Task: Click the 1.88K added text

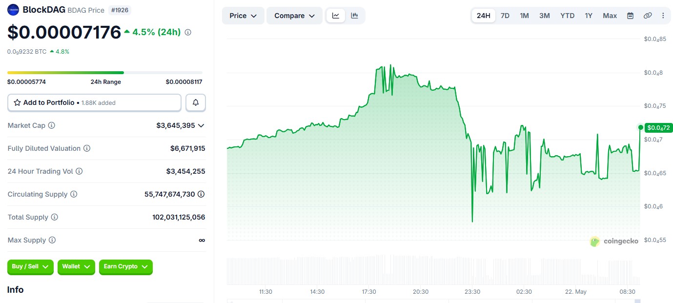Action: pyautogui.click(x=99, y=103)
